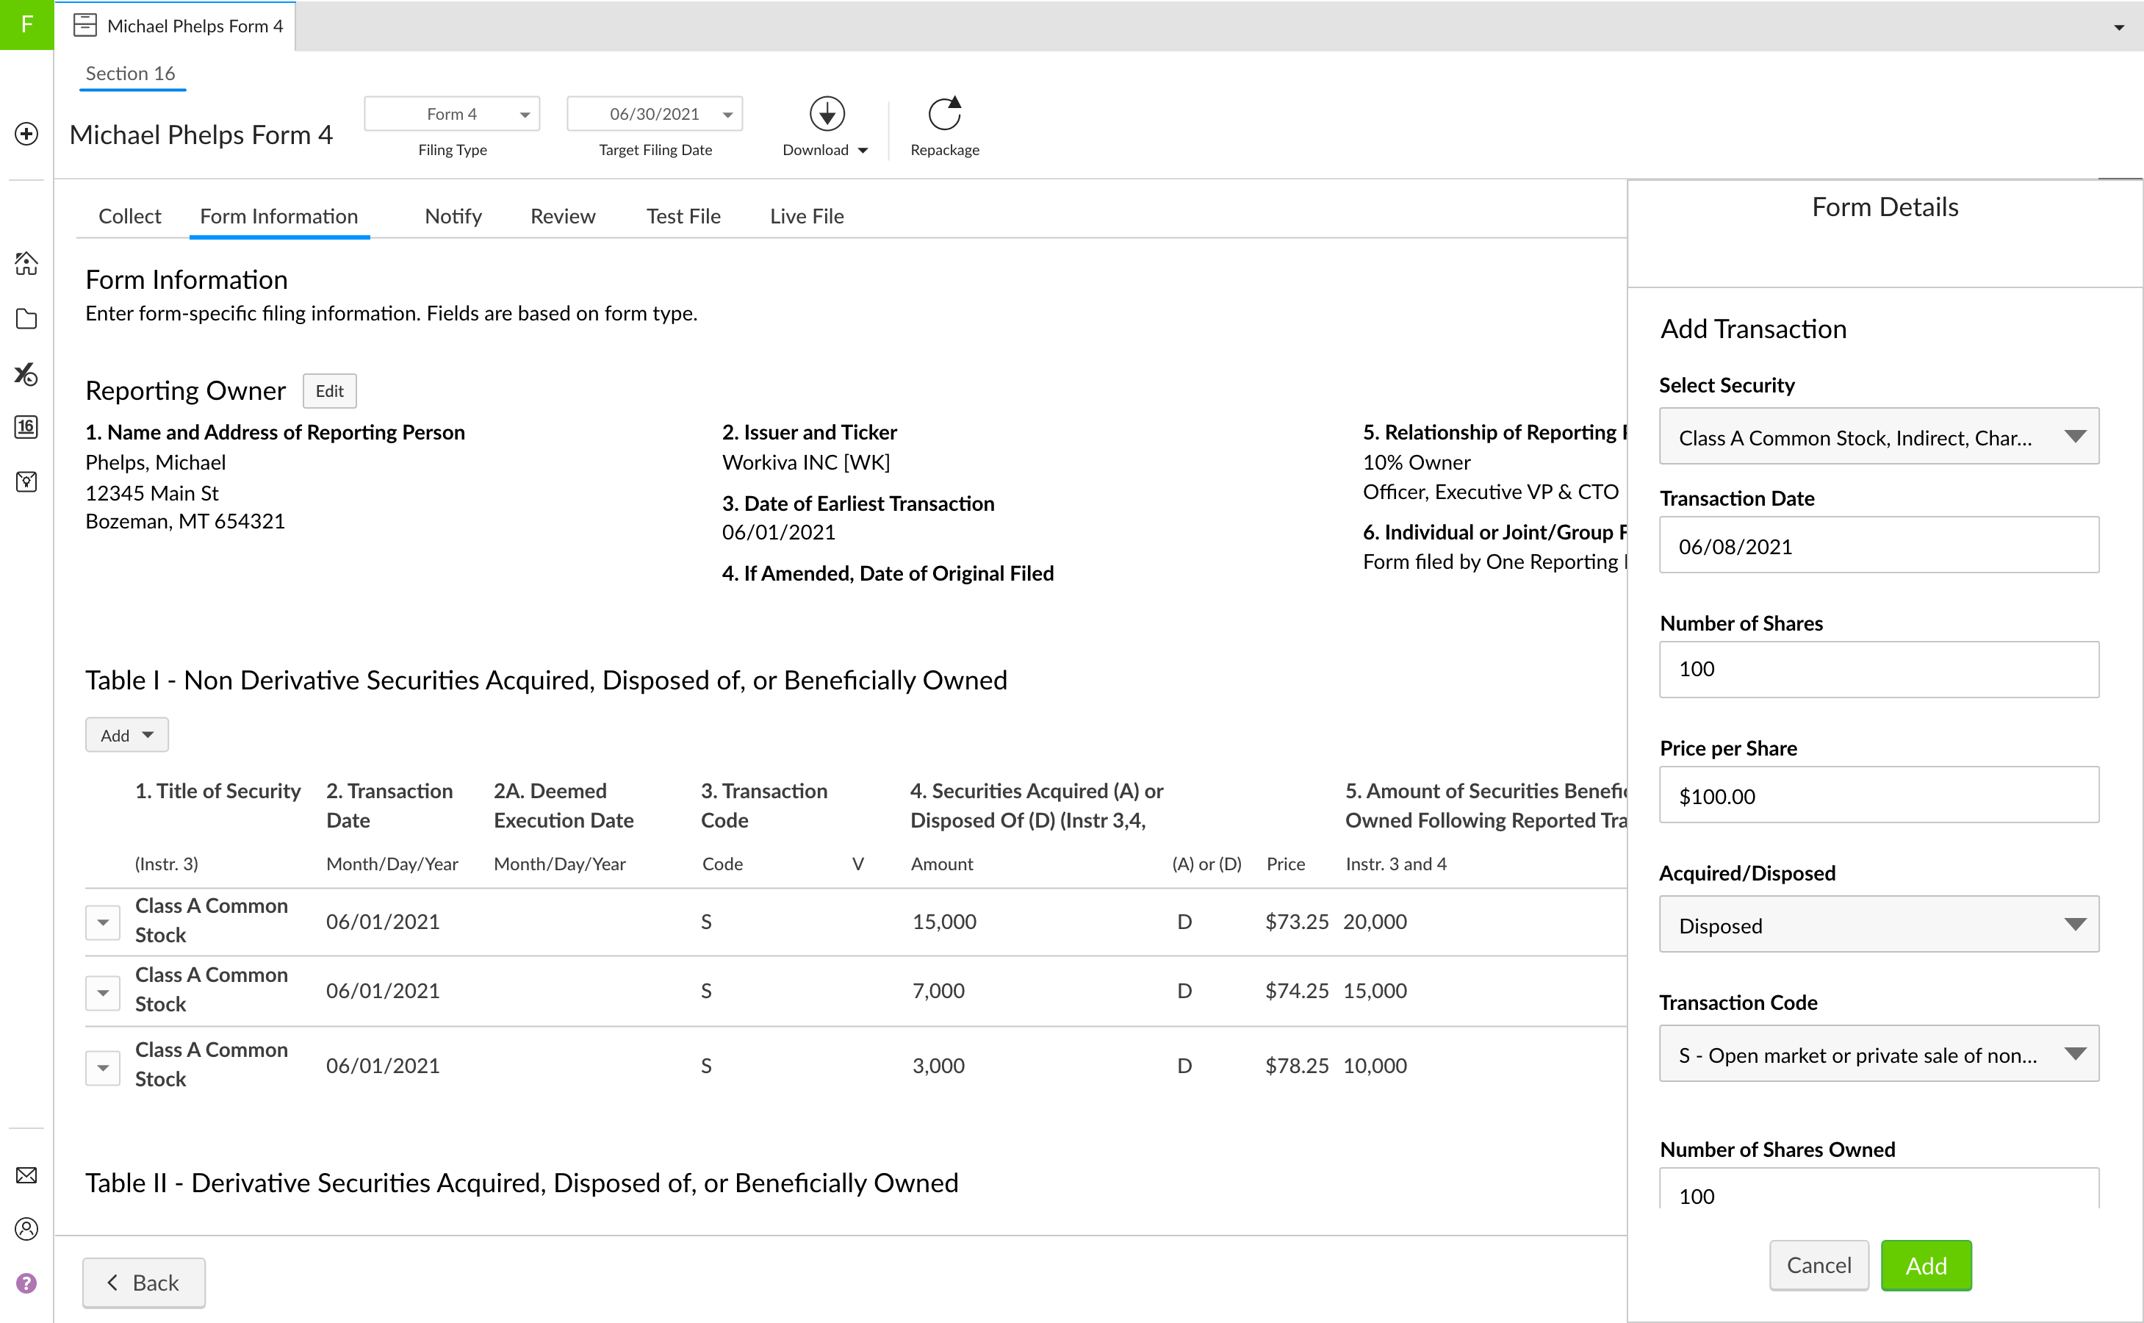Open the Add dropdown under Table I
The width and height of the screenshot is (2144, 1323).
[x=127, y=735]
